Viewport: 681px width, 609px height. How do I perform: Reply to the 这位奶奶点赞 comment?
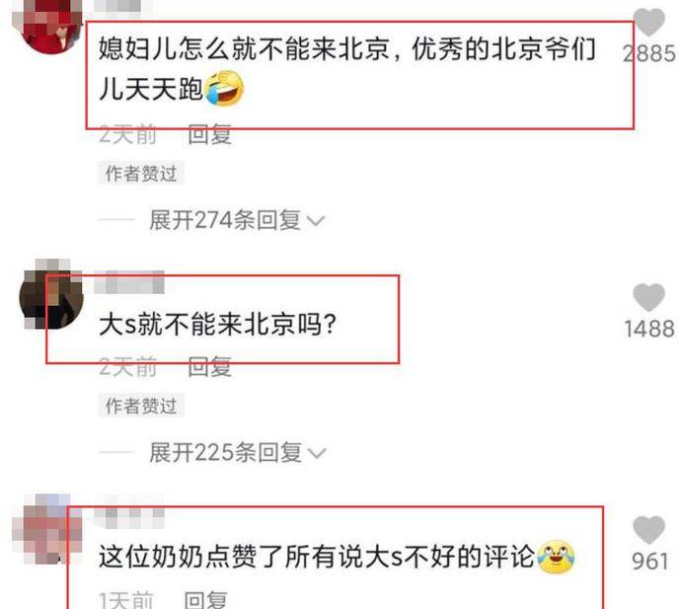(205, 600)
